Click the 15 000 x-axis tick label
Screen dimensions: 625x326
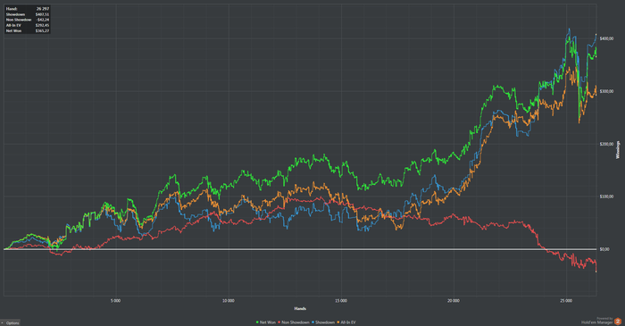coord(341,300)
